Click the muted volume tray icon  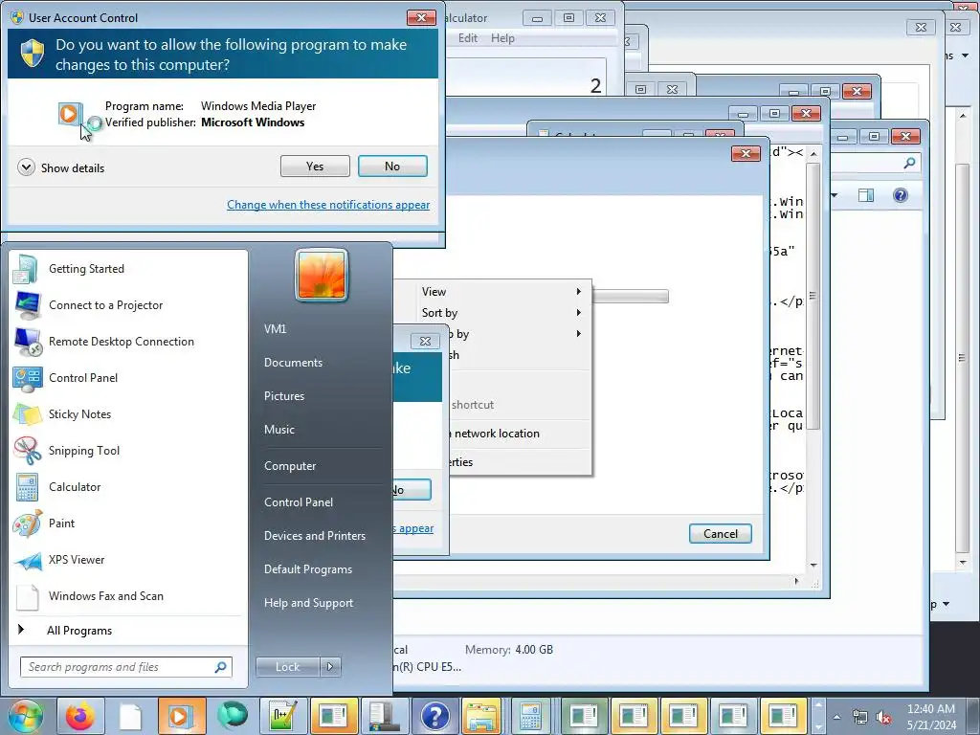pos(883,717)
